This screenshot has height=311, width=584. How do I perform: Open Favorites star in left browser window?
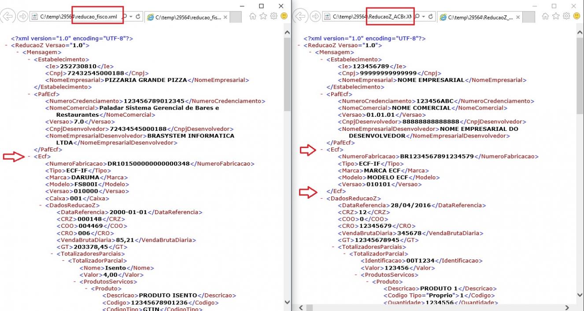point(263,16)
